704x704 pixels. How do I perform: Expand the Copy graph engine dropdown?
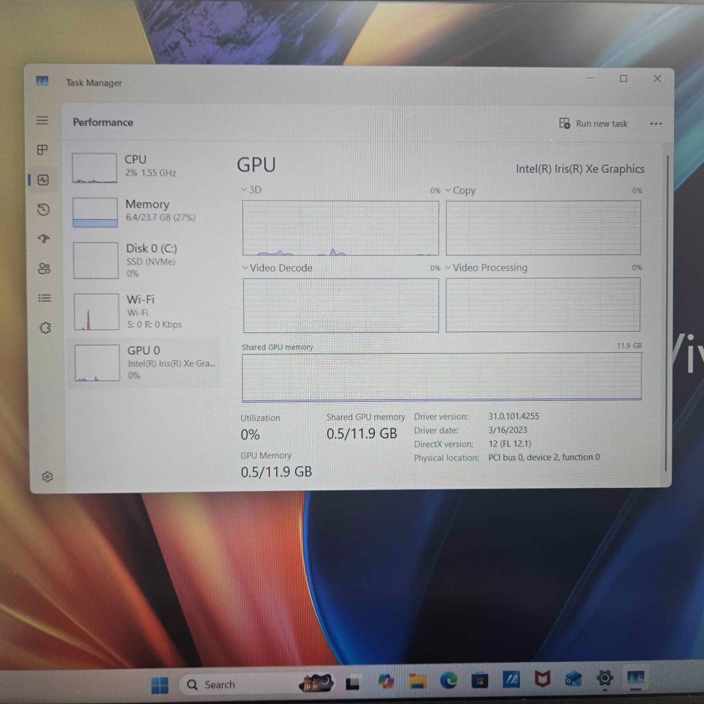[x=460, y=191]
